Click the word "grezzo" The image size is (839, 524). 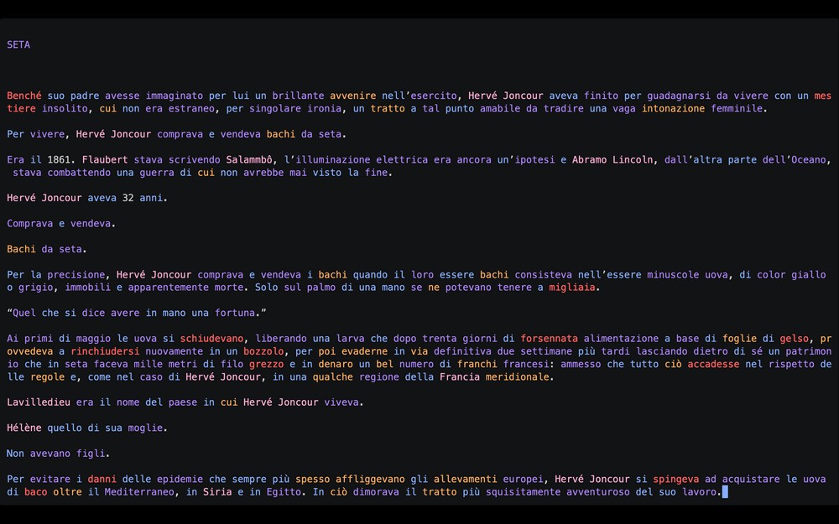tap(267, 364)
